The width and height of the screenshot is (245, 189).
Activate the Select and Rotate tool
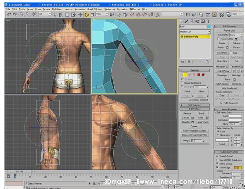tap(86, 14)
